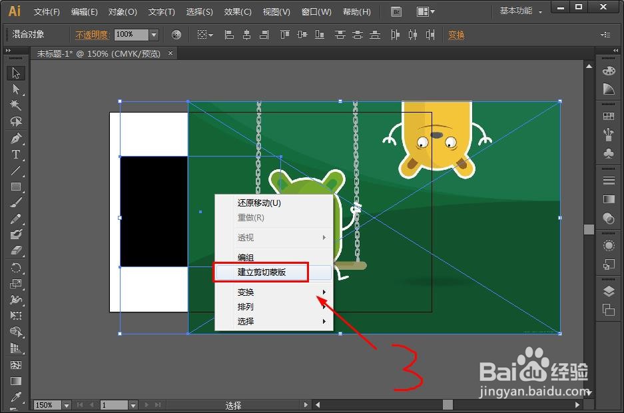Open the Stroke panel
624x413 pixels.
609,181
